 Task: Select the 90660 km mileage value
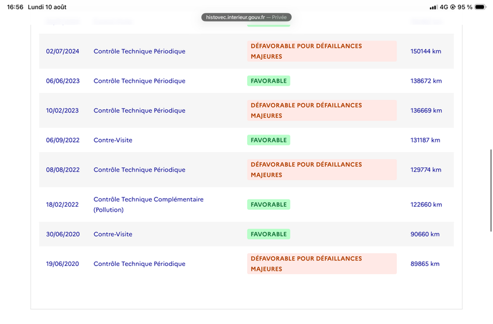tap(425, 234)
